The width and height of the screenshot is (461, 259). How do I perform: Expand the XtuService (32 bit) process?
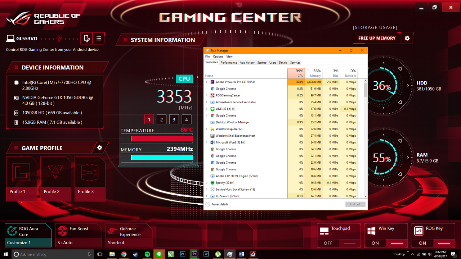[207, 196]
